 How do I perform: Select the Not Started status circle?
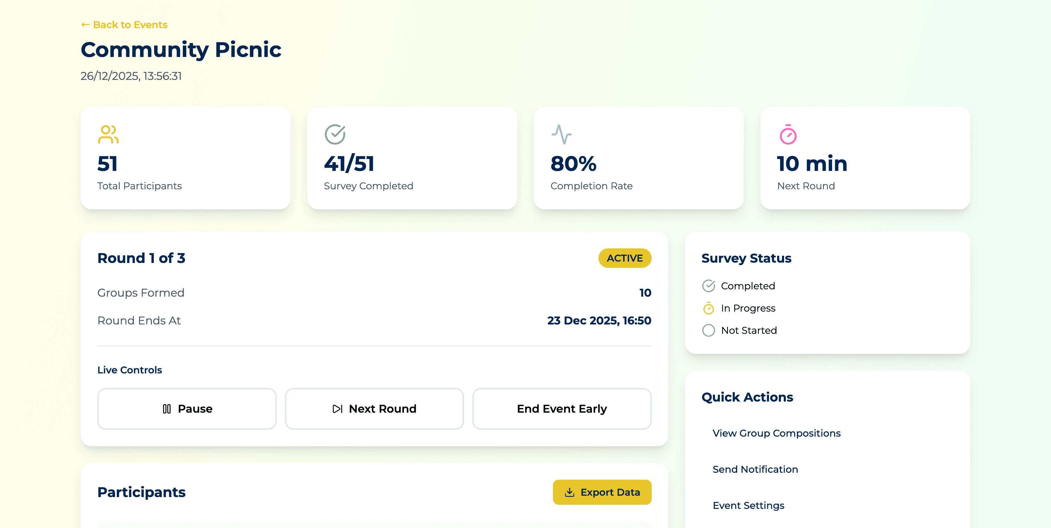click(709, 330)
